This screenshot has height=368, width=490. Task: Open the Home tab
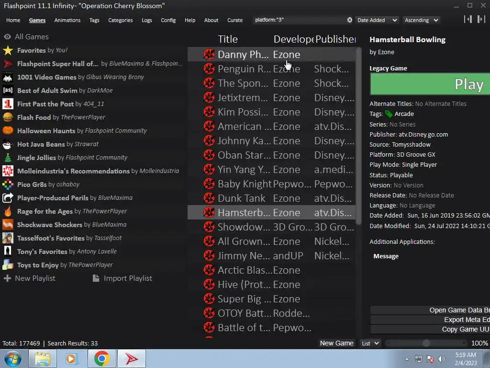point(13,20)
